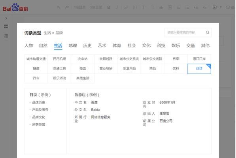The width and height of the screenshot is (236, 158).
Task: Click 品牌文化 in the sample outline
Action: (x=38, y=117)
